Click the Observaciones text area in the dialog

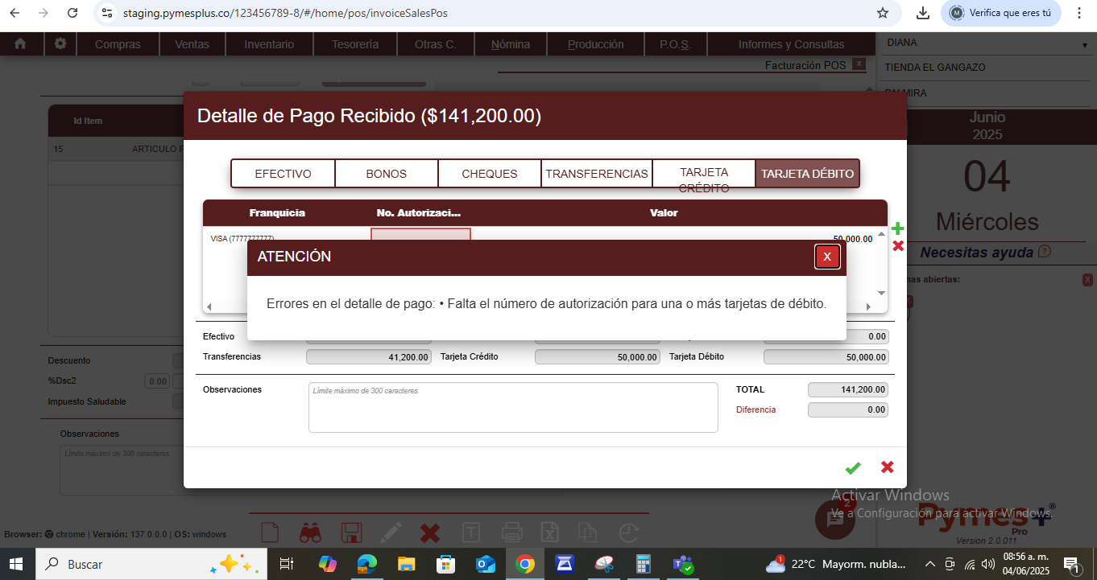pyautogui.click(x=513, y=408)
